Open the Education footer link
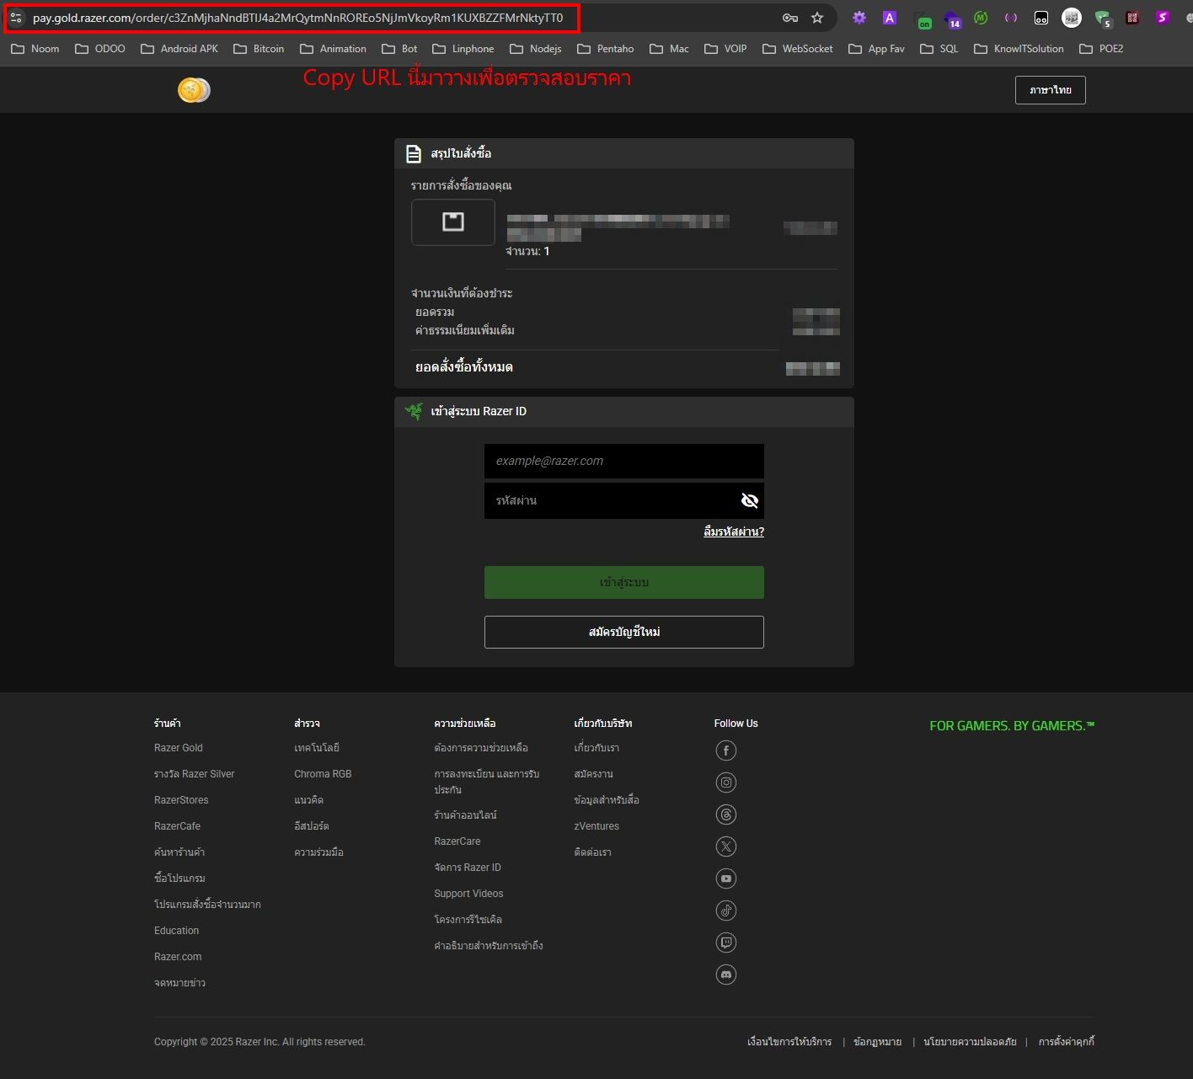Viewport: 1193px width, 1079px height. point(177,931)
